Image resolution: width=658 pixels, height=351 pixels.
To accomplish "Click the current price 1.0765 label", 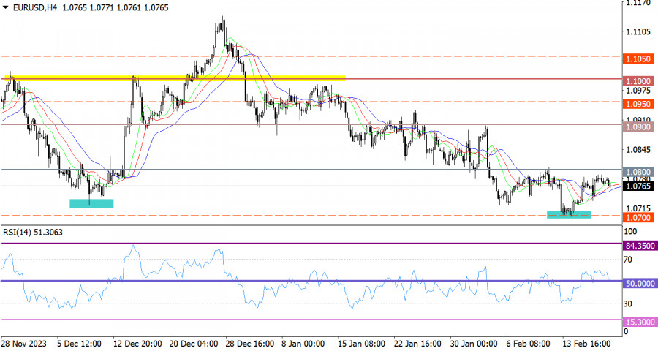I will 638,186.
